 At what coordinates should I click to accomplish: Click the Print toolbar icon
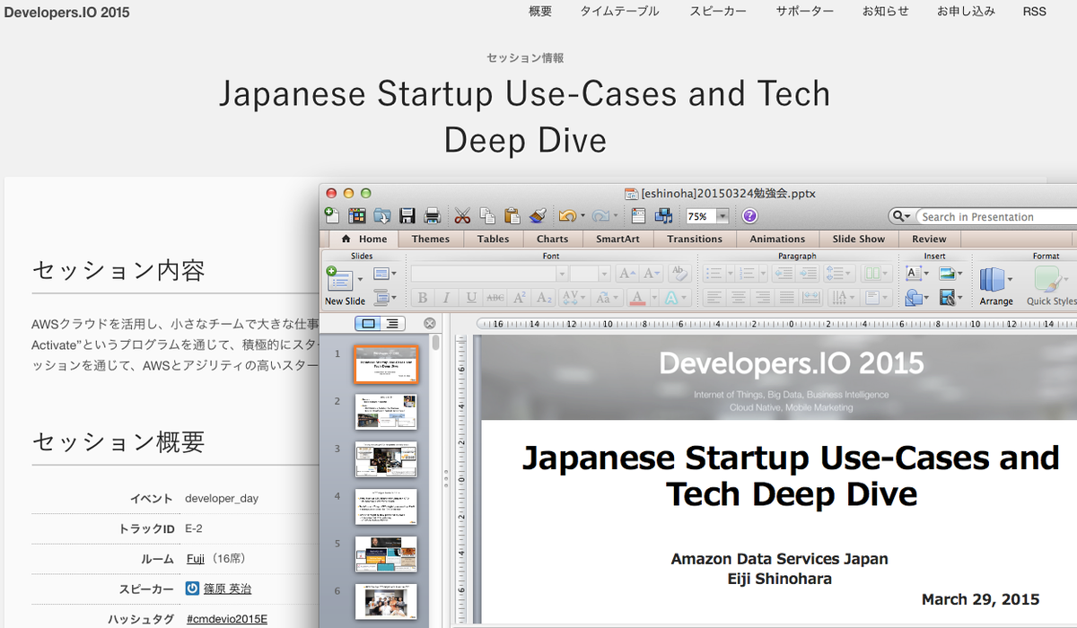point(432,215)
